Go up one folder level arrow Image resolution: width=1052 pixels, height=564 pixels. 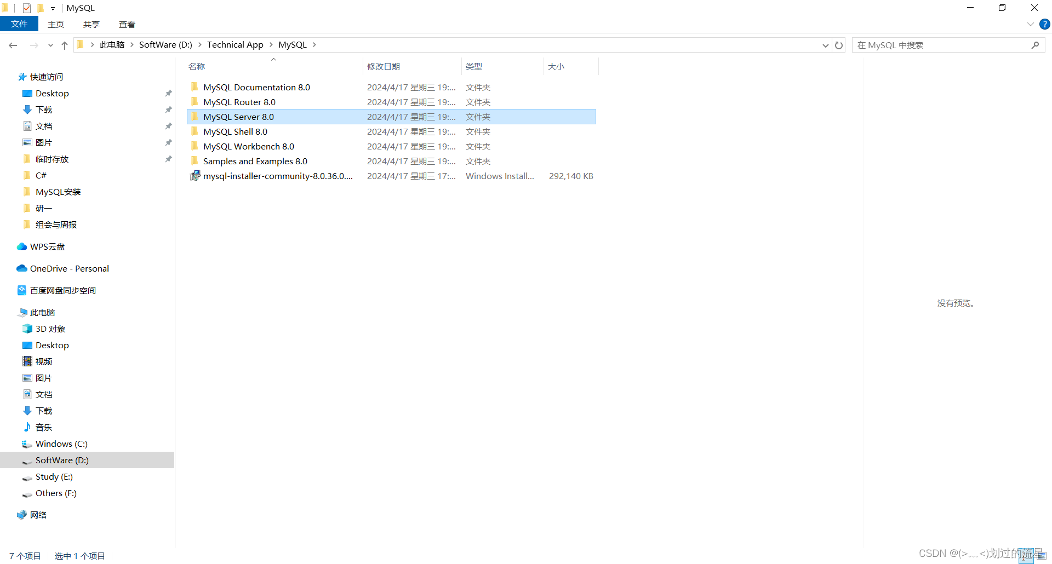click(65, 45)
